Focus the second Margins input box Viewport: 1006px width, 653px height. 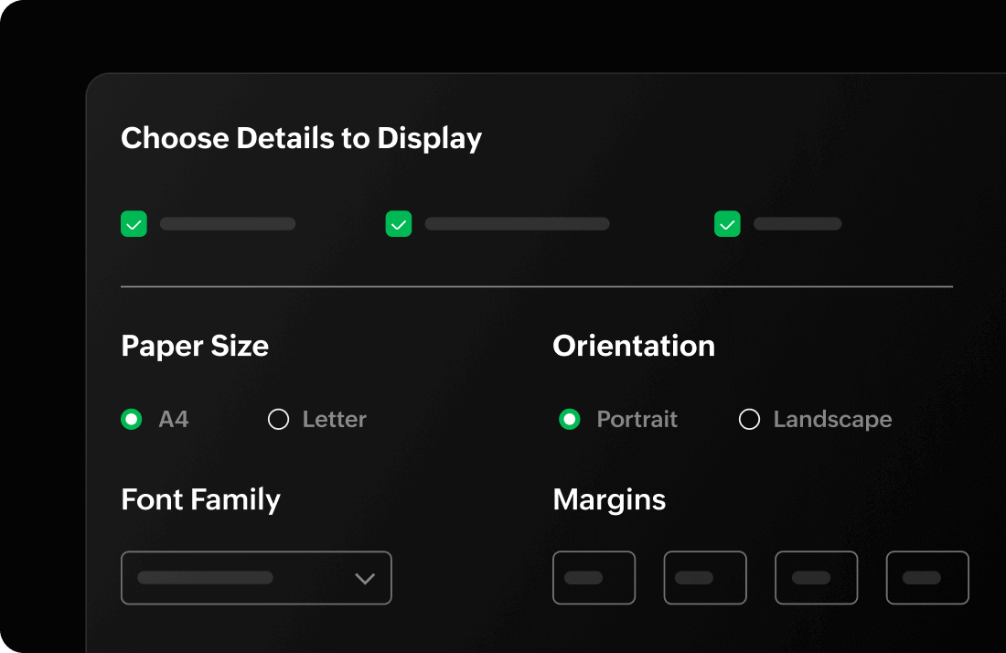click(705, 578)
